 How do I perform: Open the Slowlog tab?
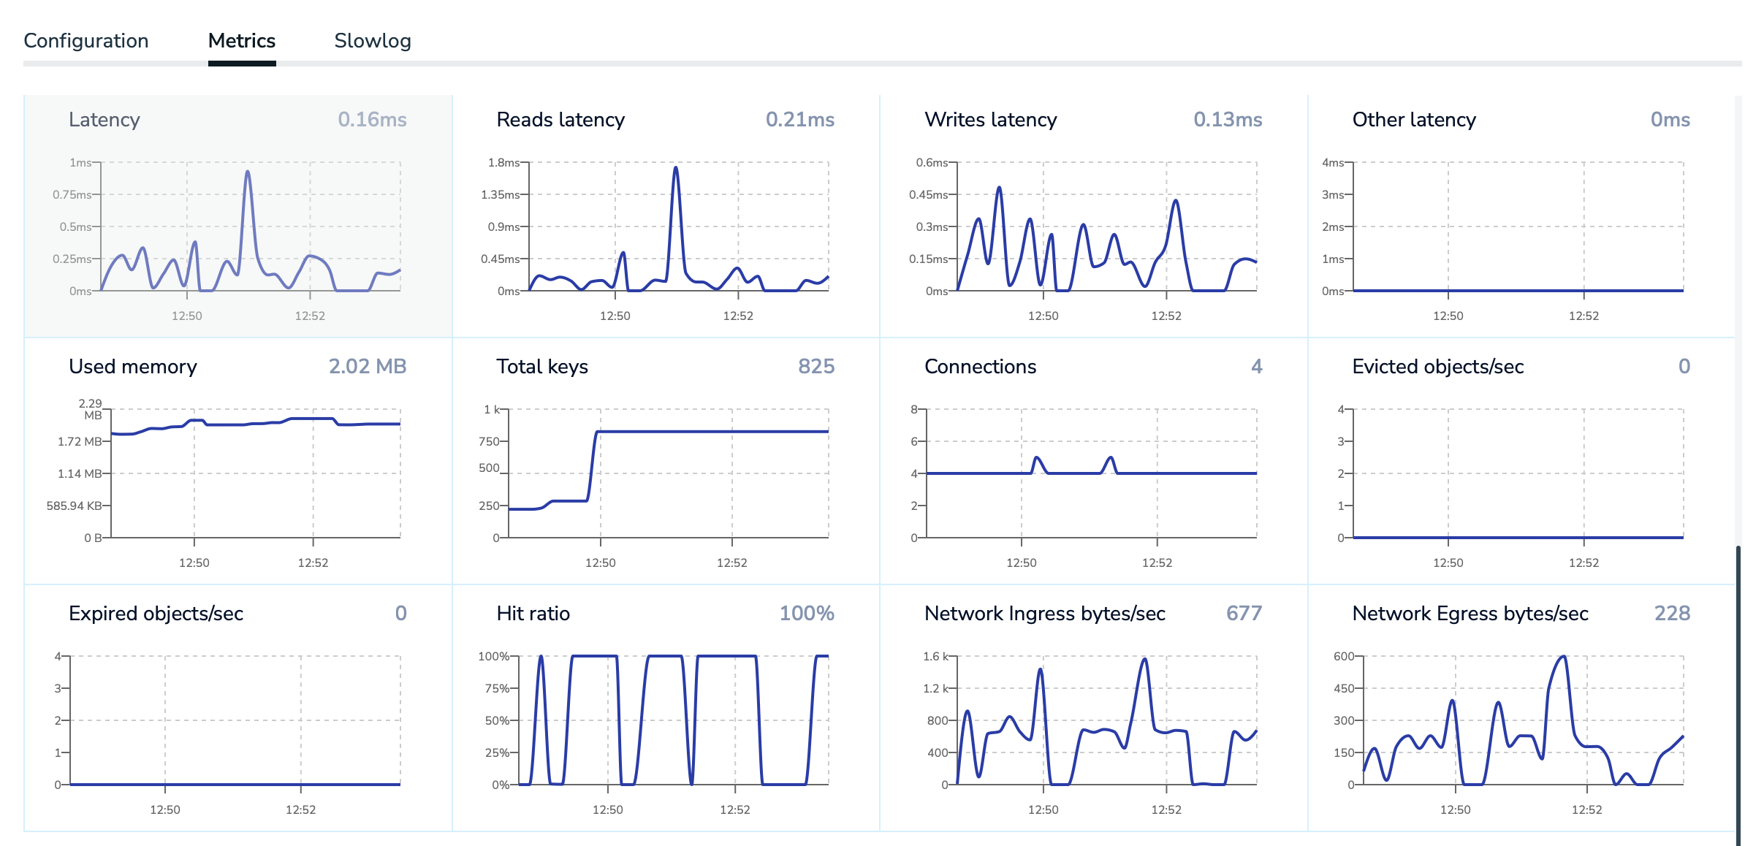point(373,41)
